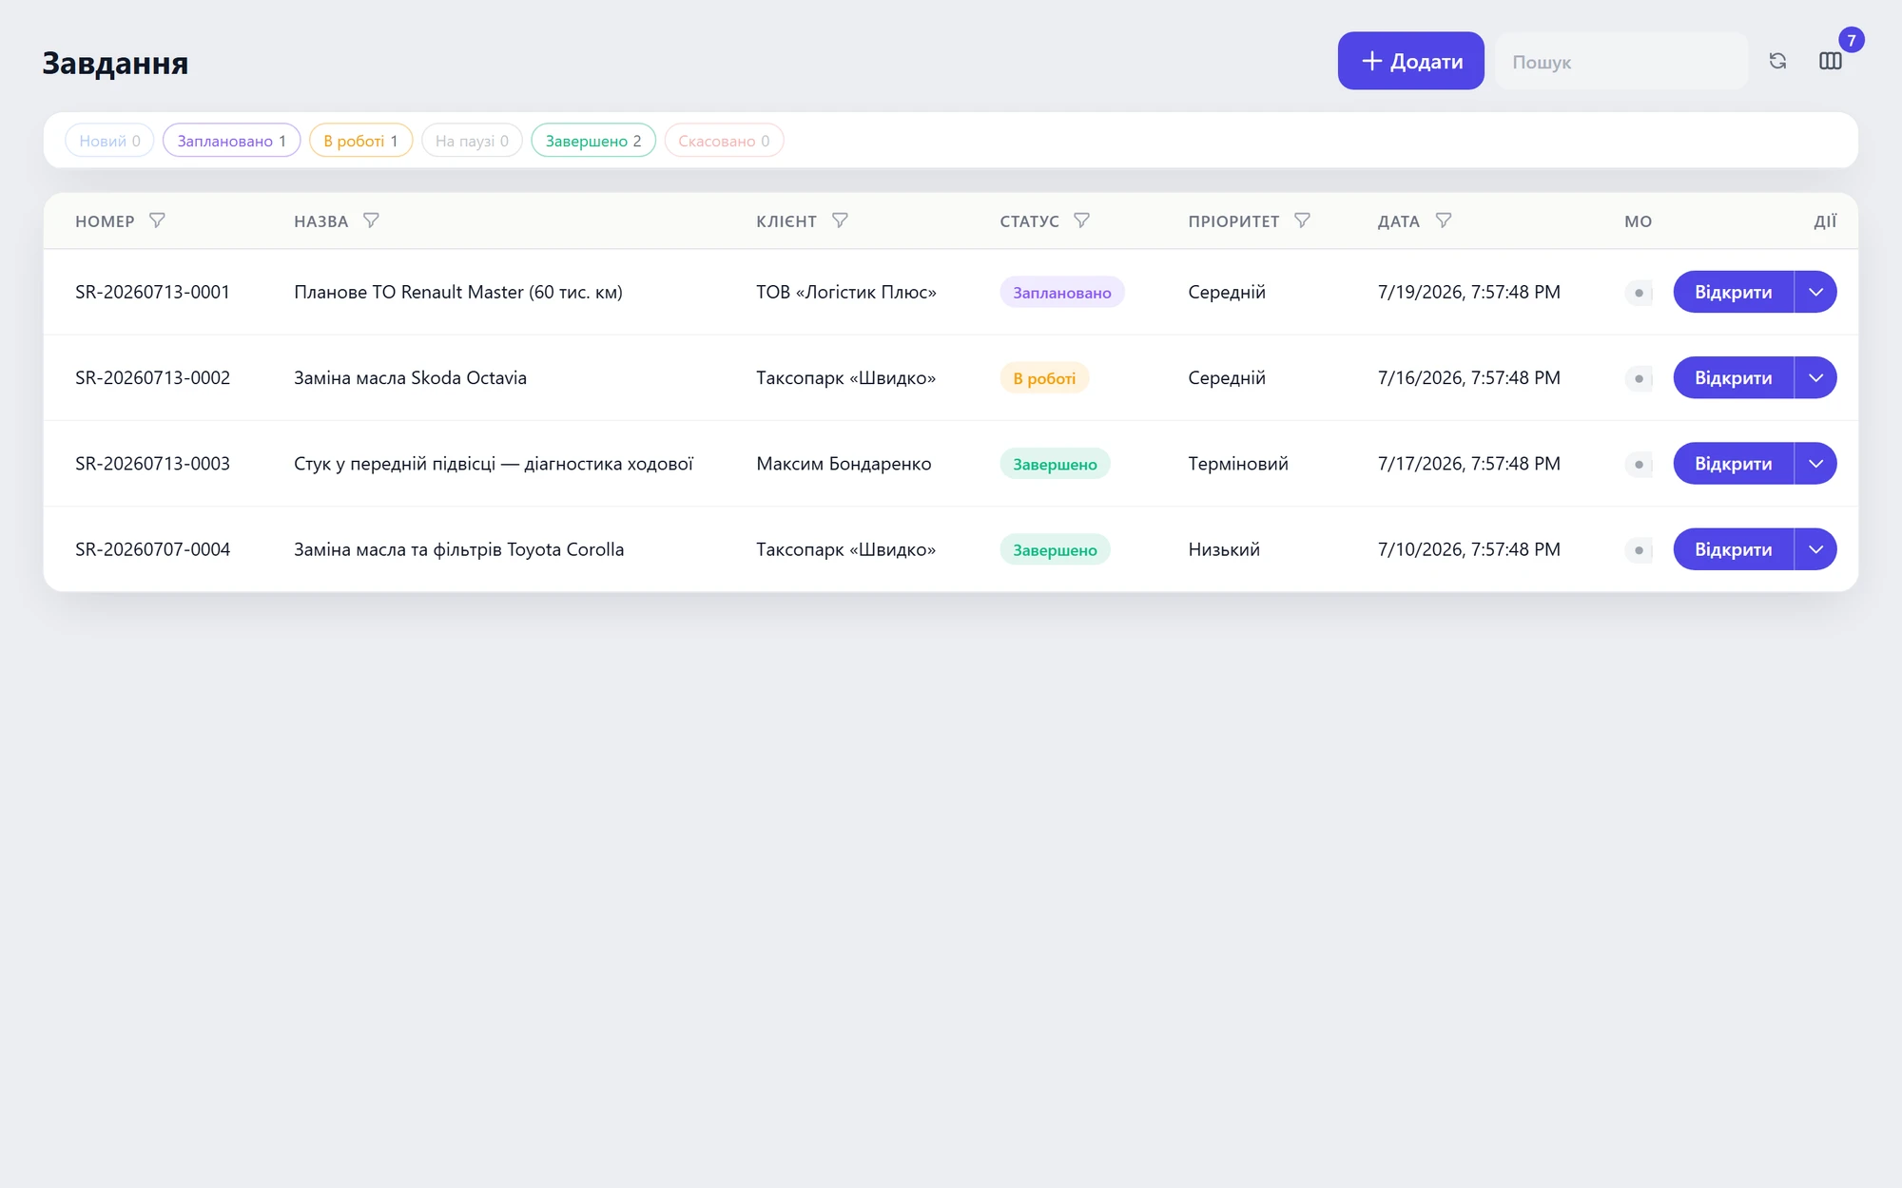
Task: Focus the Пошук search field
Action: click(1621, 61)
